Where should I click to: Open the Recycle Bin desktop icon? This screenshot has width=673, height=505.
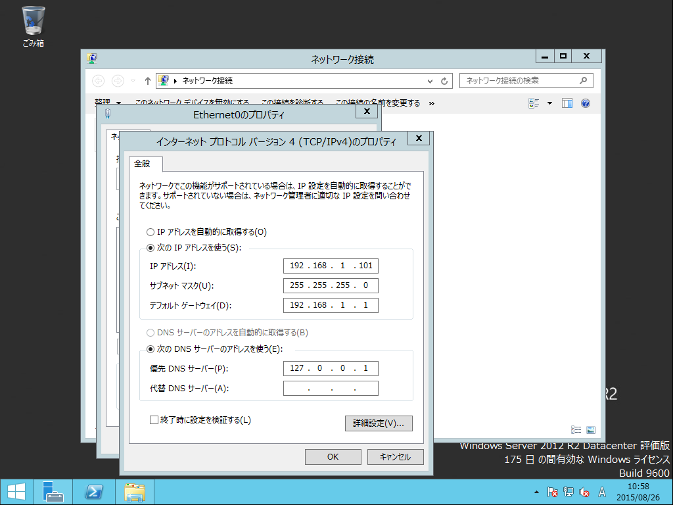tap(33, 26)
